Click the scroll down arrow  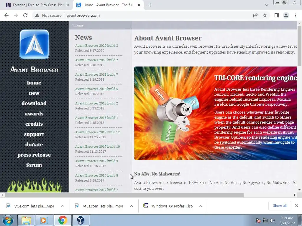point(300,190)
